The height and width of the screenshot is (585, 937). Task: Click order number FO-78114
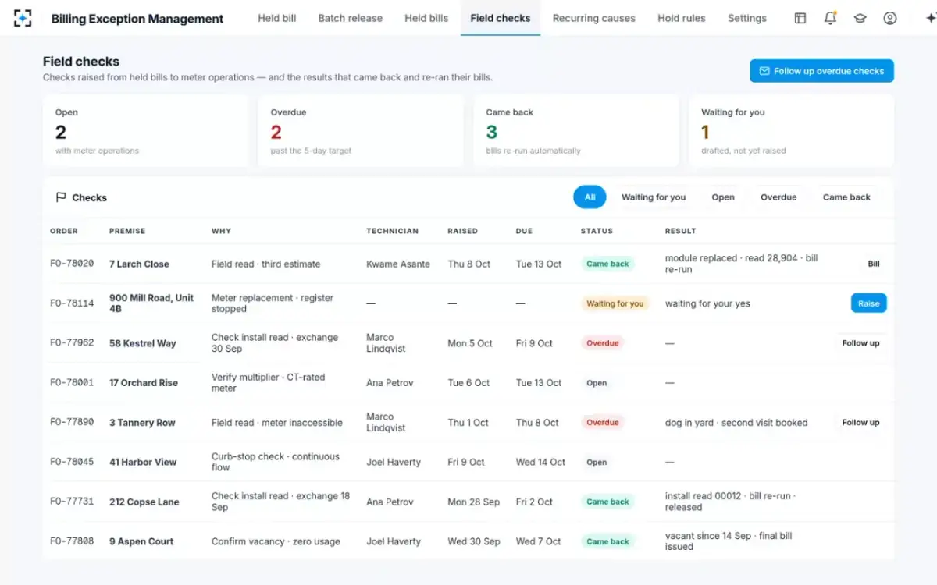point(72,303)
